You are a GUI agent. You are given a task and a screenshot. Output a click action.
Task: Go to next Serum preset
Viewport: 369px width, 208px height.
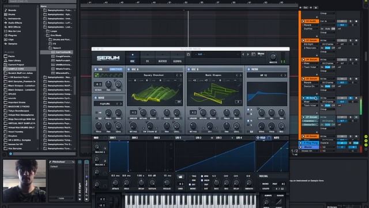coord(248,54)
